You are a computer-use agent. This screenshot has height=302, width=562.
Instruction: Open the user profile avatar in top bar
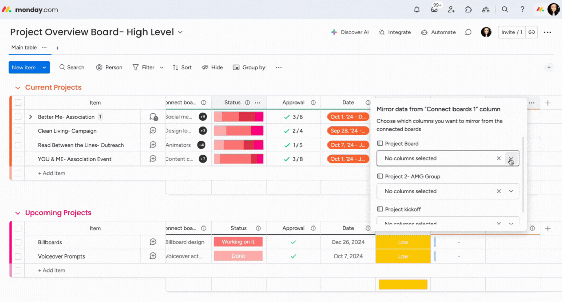(553, 9)
